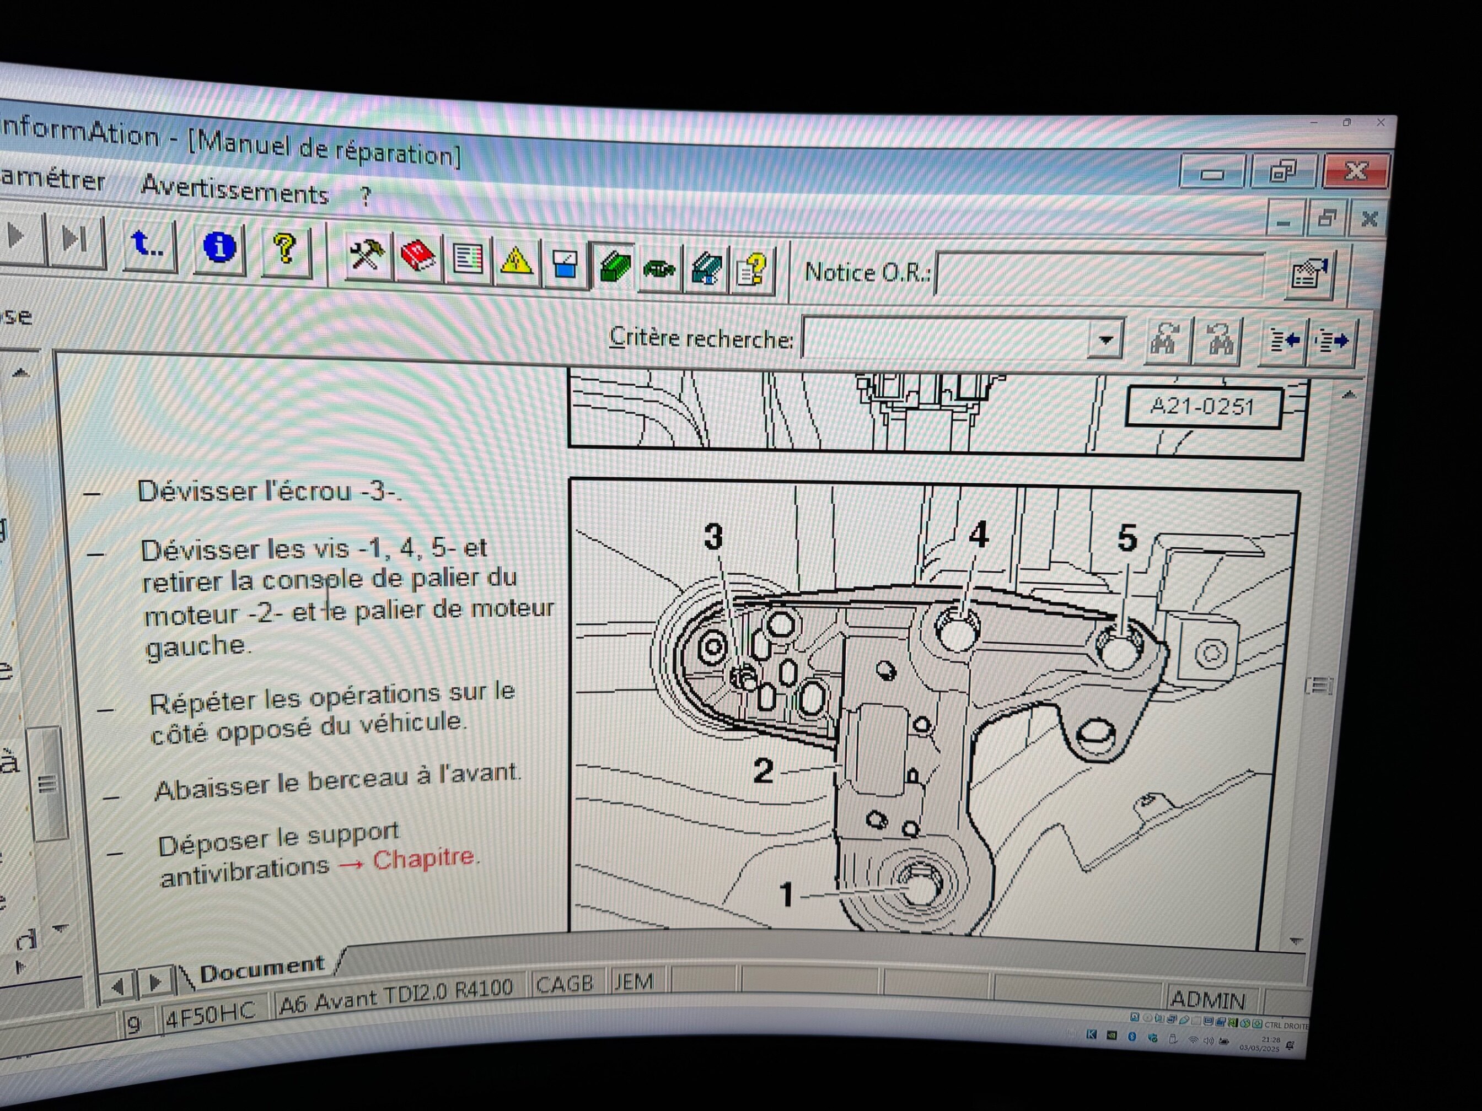
Task: Open help with yellow question mark icon
Action: [x=286, y=250]
